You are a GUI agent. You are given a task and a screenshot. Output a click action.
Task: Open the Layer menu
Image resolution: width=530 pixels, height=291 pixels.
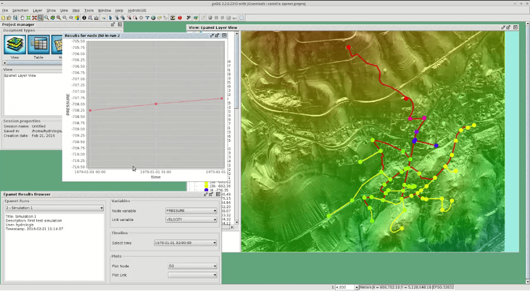37,10
